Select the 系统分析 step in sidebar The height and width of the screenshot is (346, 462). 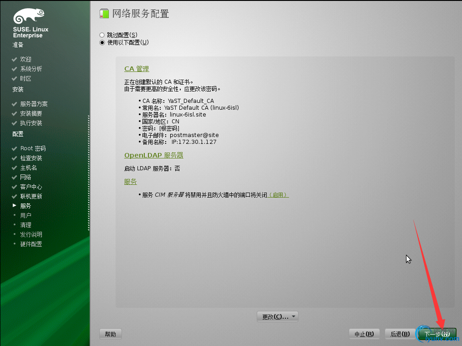[31, 69]
